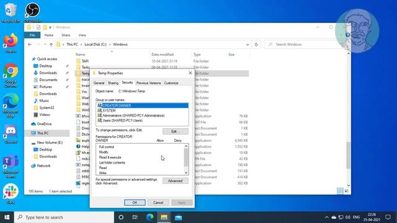The height and width of the screenshot is (223, 397).
Task: Select Users (SHARED-PC1\Users) entry
Action: coord(142,121)
